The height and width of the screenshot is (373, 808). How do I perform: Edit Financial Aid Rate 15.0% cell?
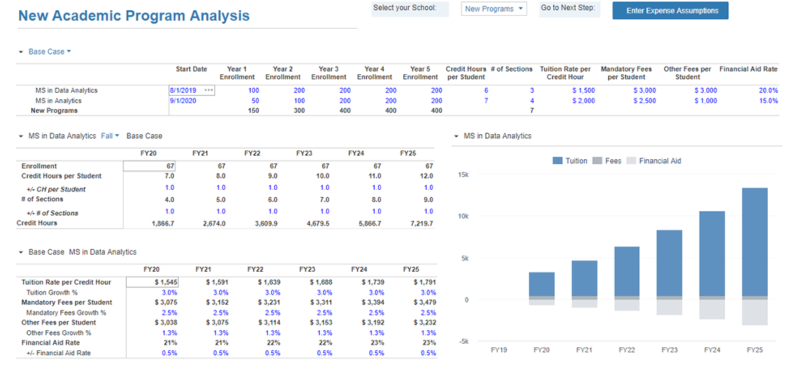coord(768,100)
